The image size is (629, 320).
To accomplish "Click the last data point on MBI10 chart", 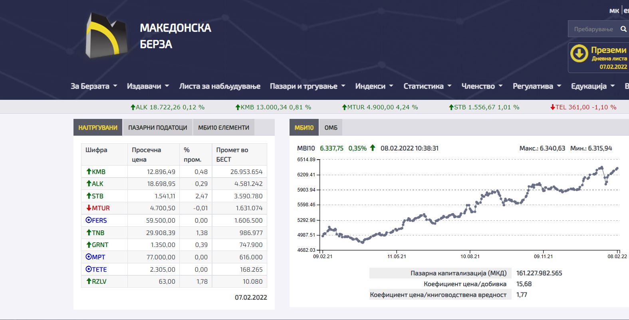I will [x=617, y=168].
